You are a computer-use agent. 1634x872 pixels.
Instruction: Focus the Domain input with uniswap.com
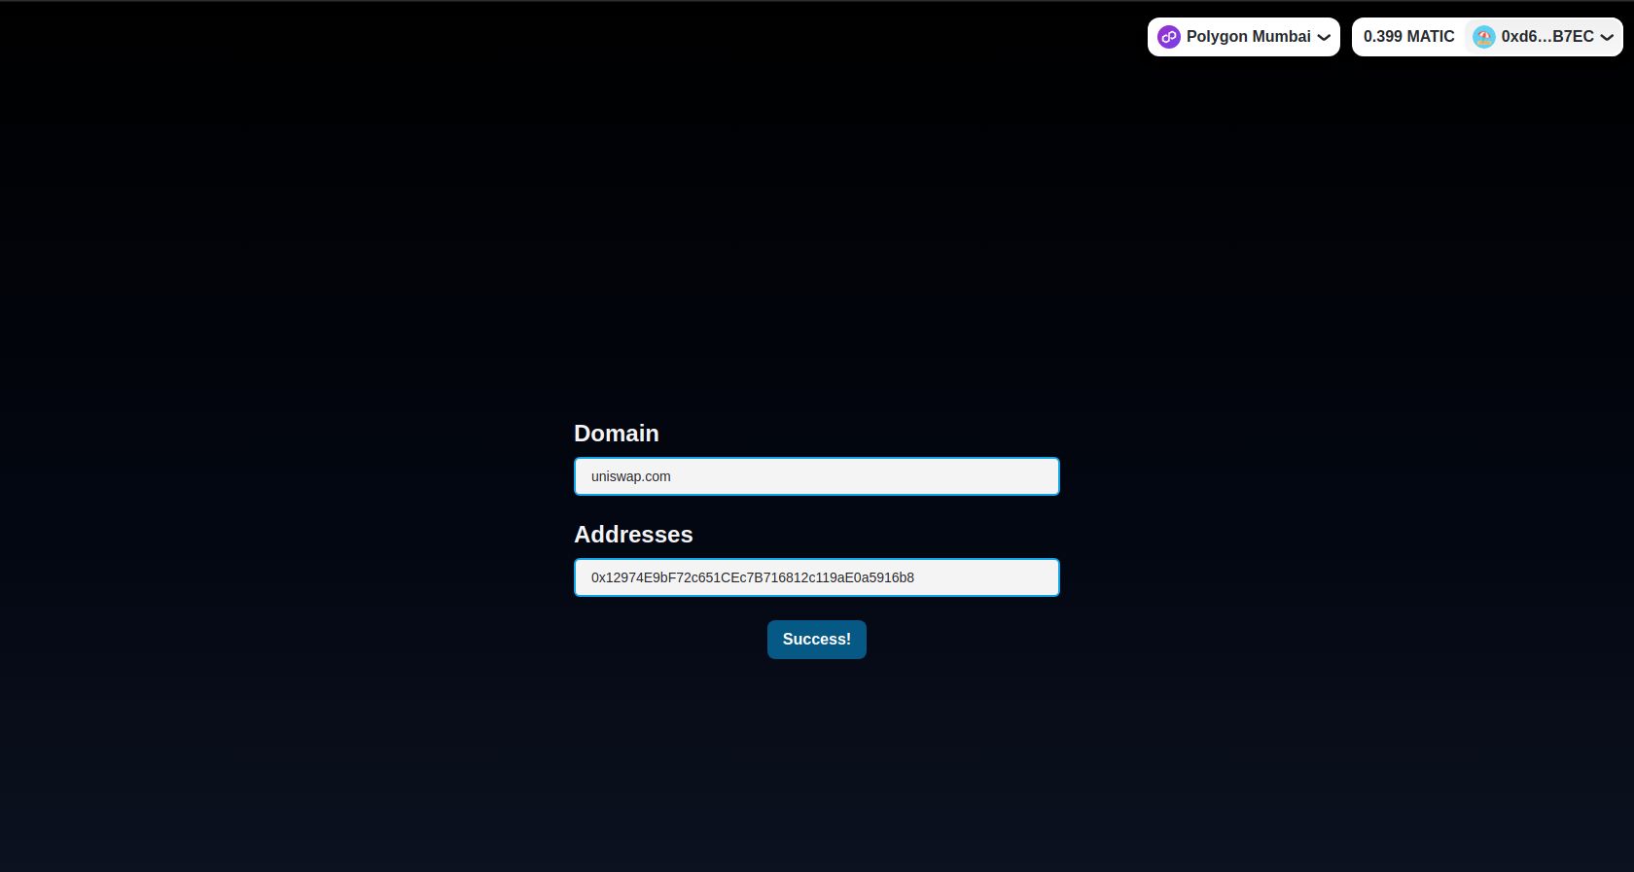(x=817, y=476)
